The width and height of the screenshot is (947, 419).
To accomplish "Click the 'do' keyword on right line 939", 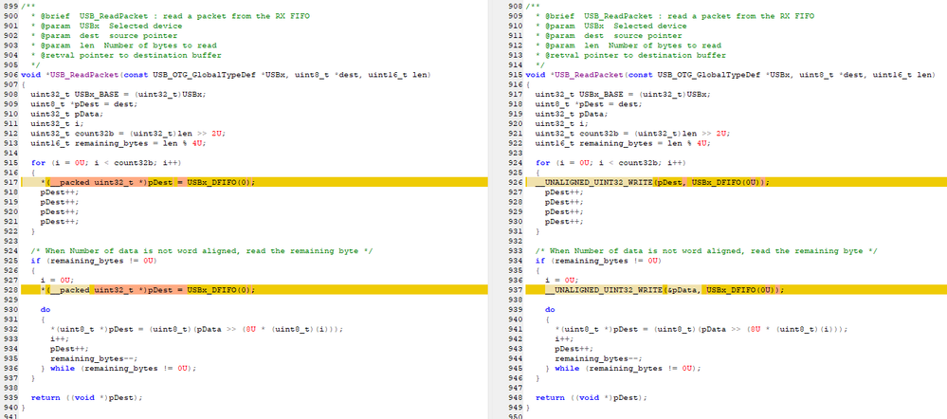I will (x=550, y=309).
